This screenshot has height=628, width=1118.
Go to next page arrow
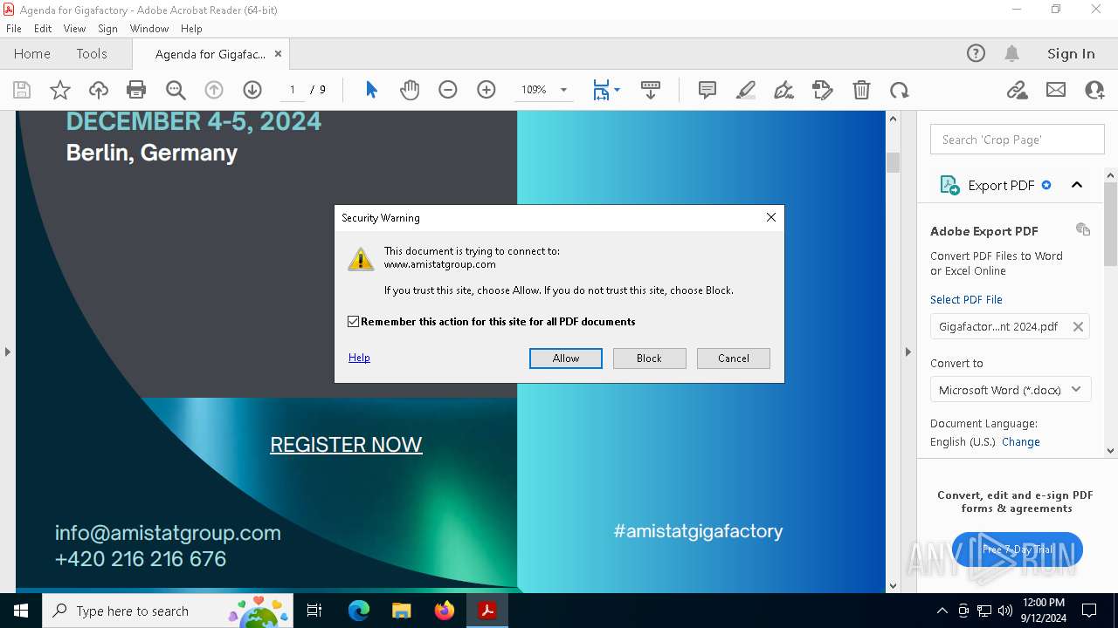tap(252, 90)
